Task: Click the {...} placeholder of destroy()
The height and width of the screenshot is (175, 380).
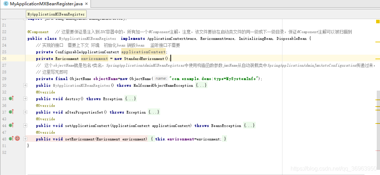Action: coord(131,99)
